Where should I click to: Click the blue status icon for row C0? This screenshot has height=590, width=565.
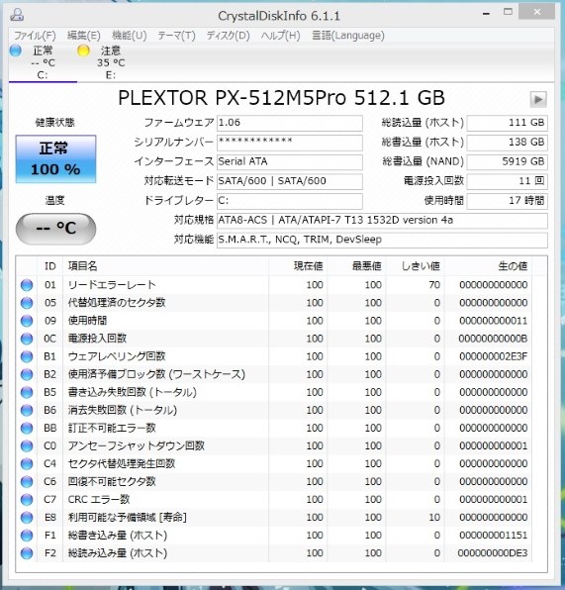click(27, 445)
